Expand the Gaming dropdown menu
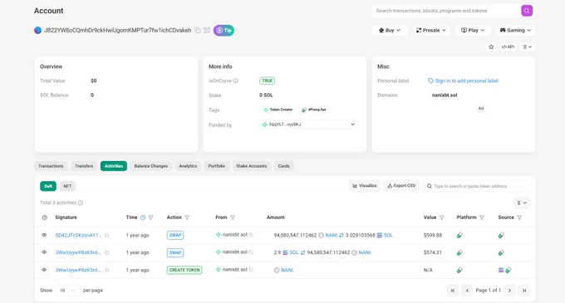 click(515, 30)
